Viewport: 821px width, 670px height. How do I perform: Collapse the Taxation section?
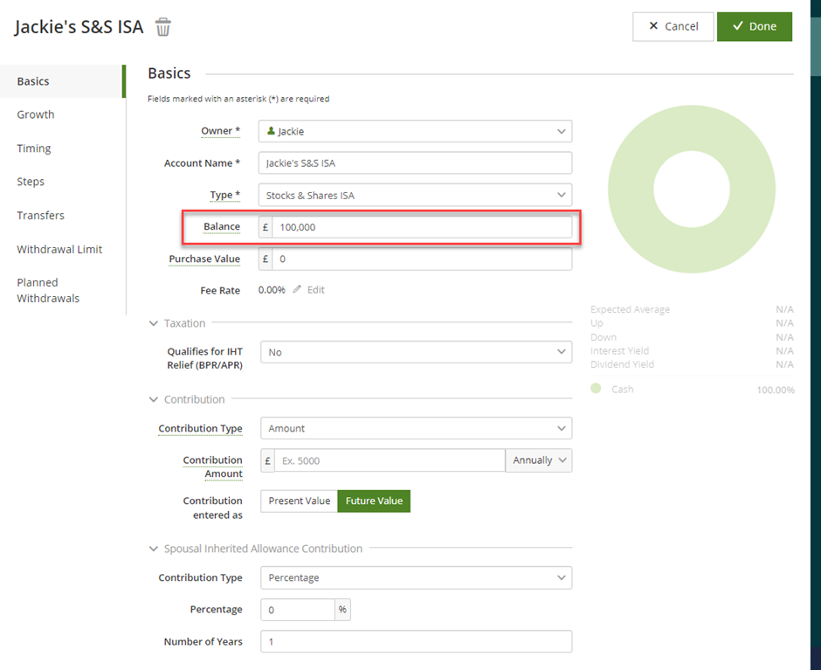tap(155, 323)
